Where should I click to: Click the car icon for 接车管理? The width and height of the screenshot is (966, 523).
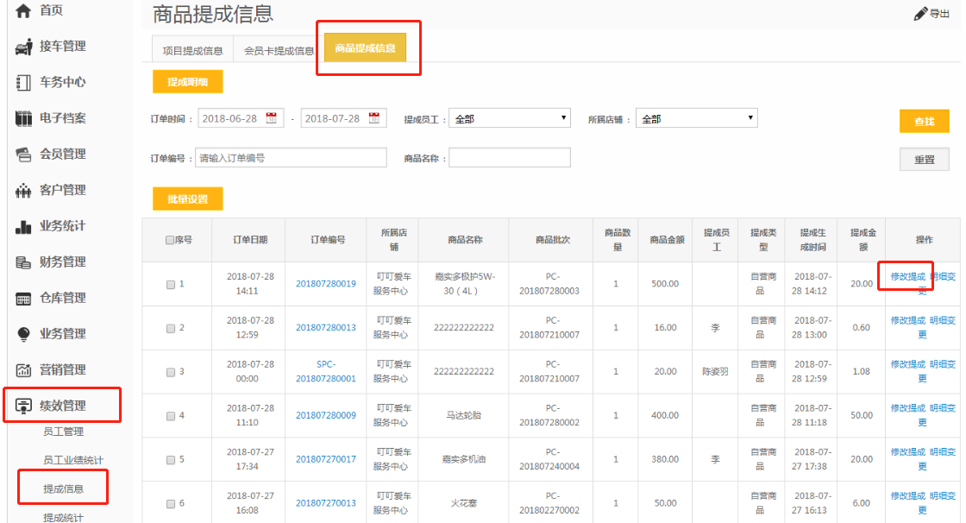[23, 47]
